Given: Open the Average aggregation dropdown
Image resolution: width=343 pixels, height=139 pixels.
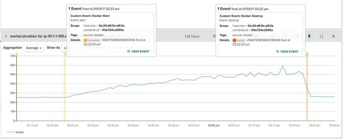Looking at the screenshot, I should (x=34, y=48).
